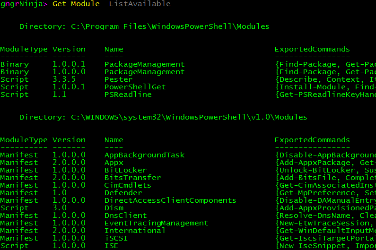Click the gngrNinja prompt text
The image size is (376, 250).
(22, 4)
